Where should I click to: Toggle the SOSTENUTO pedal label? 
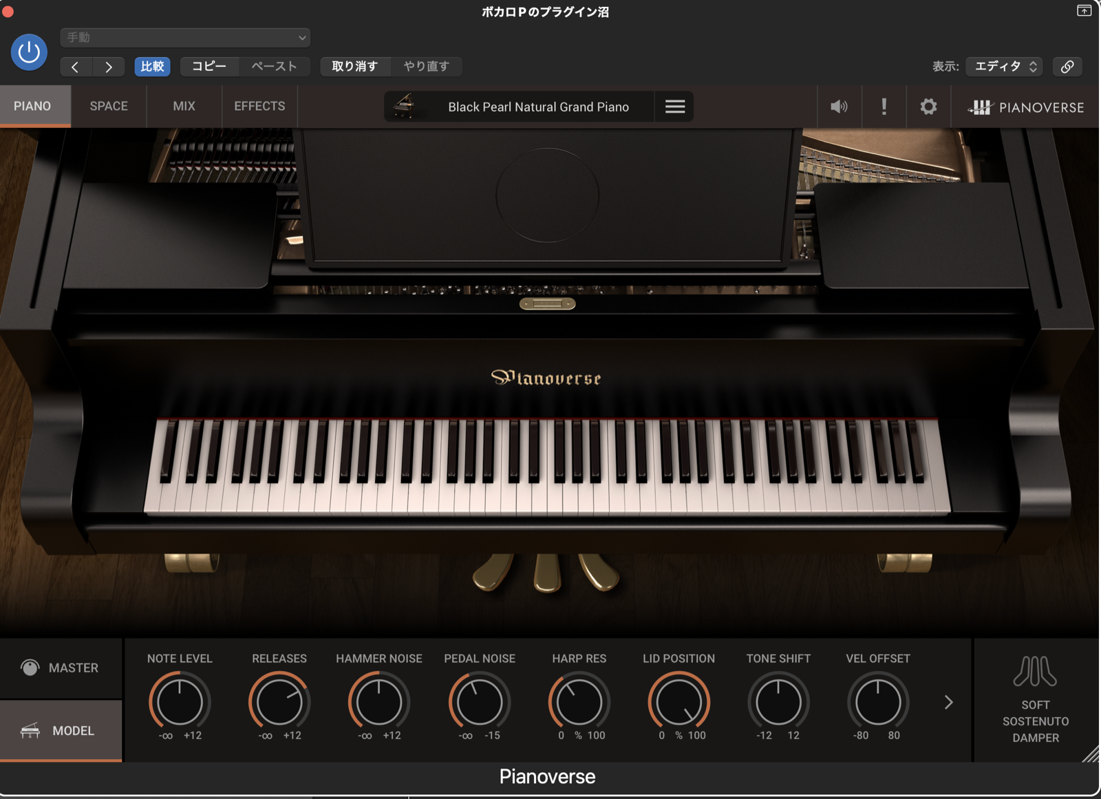(x=1035, y=721)
